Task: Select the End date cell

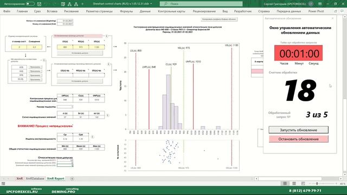Action: [x=65, y=24]
